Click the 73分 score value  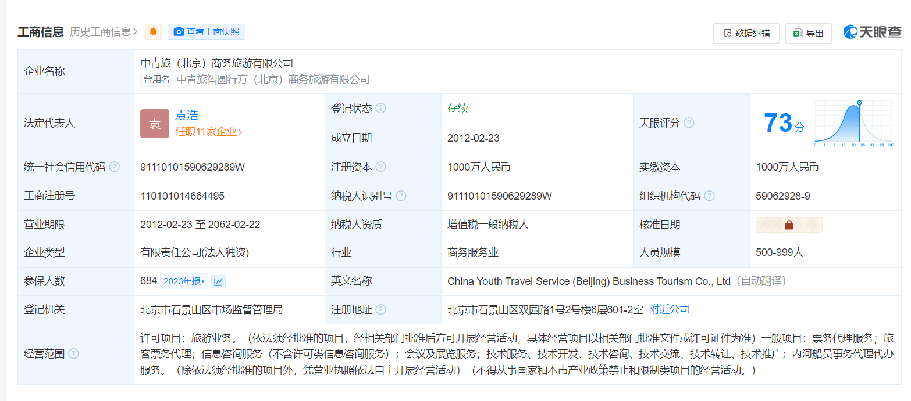784,123
